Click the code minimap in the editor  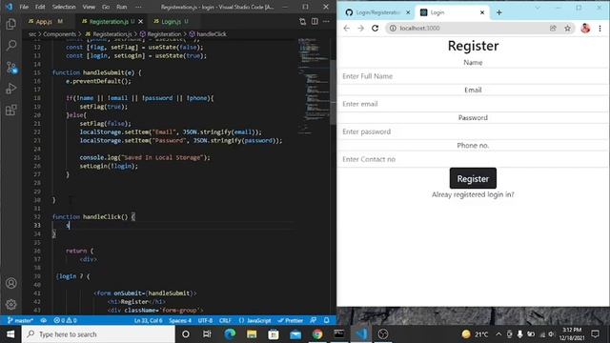tap(314, 86)
